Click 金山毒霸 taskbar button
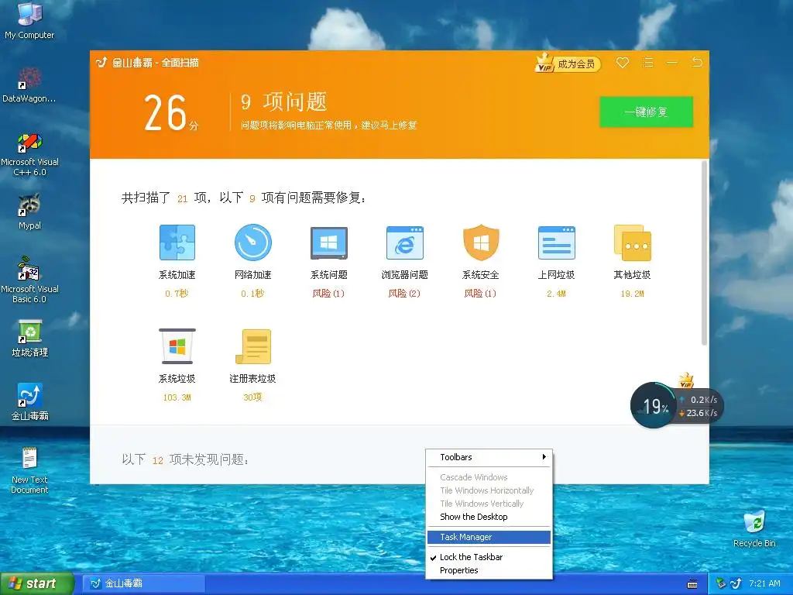The width and height of the screenshot is (793, 595). (143, 584)
